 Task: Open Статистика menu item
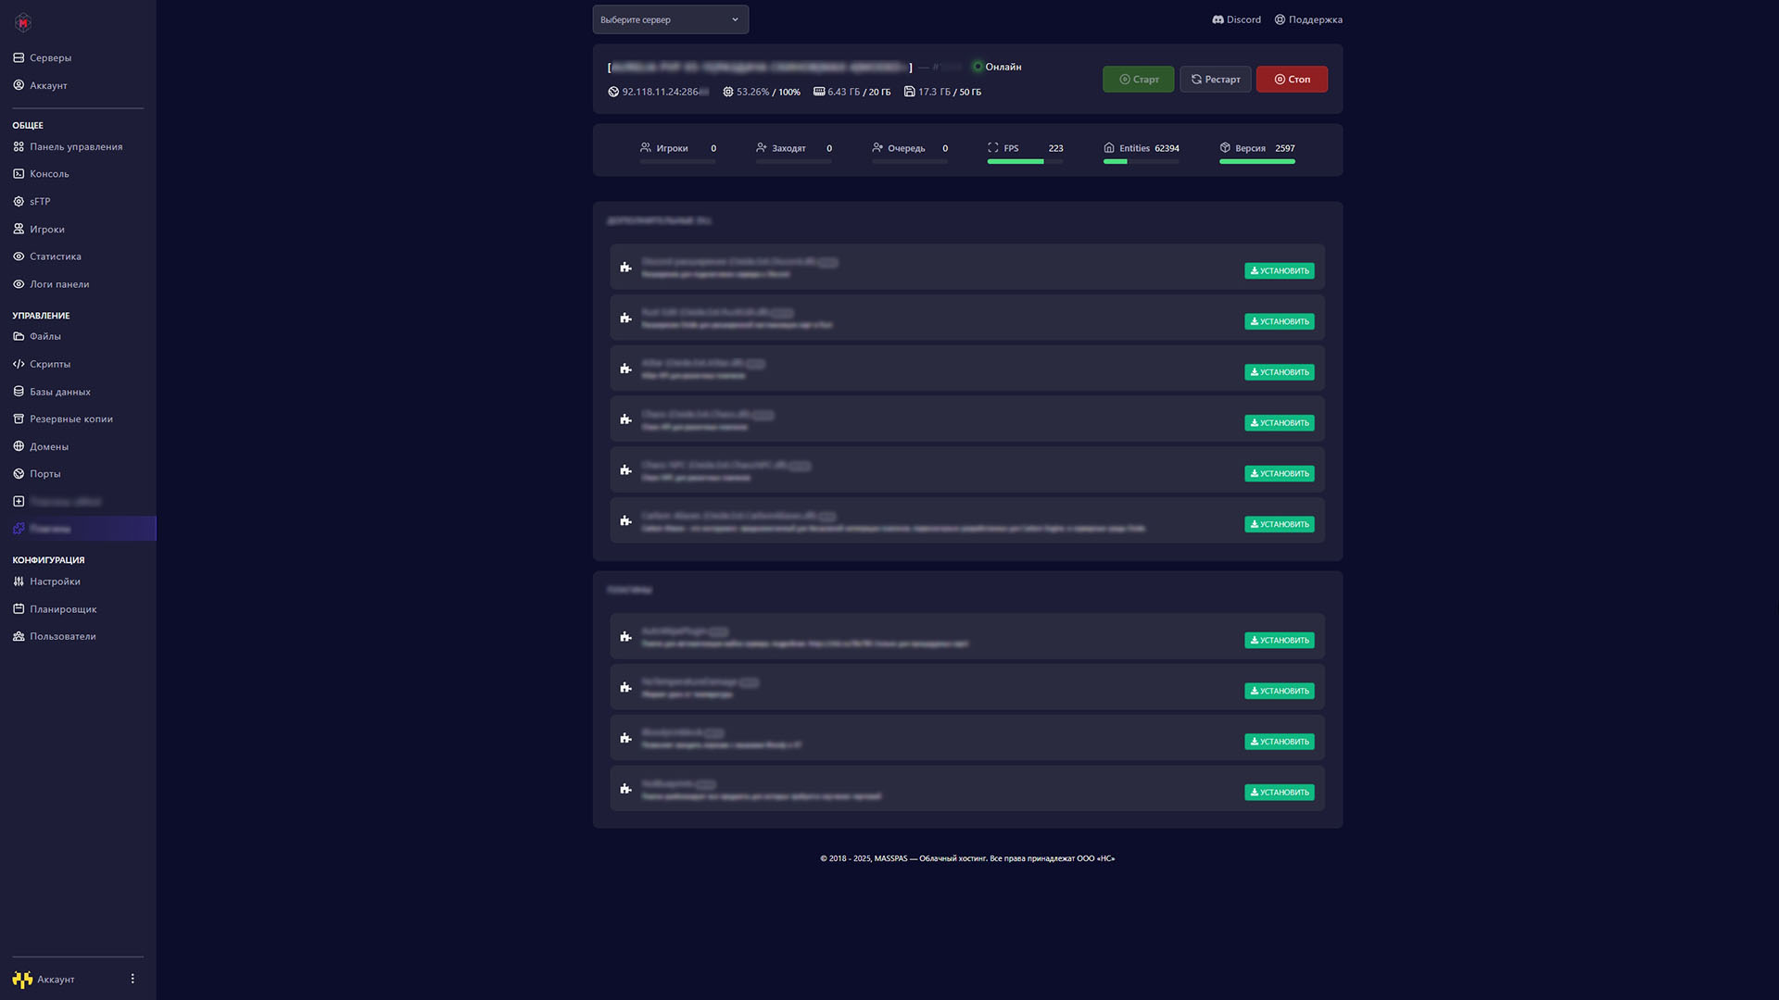click(55, 256)
